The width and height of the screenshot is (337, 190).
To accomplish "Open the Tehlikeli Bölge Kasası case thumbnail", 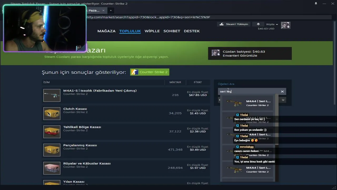I will click(52, 132).
